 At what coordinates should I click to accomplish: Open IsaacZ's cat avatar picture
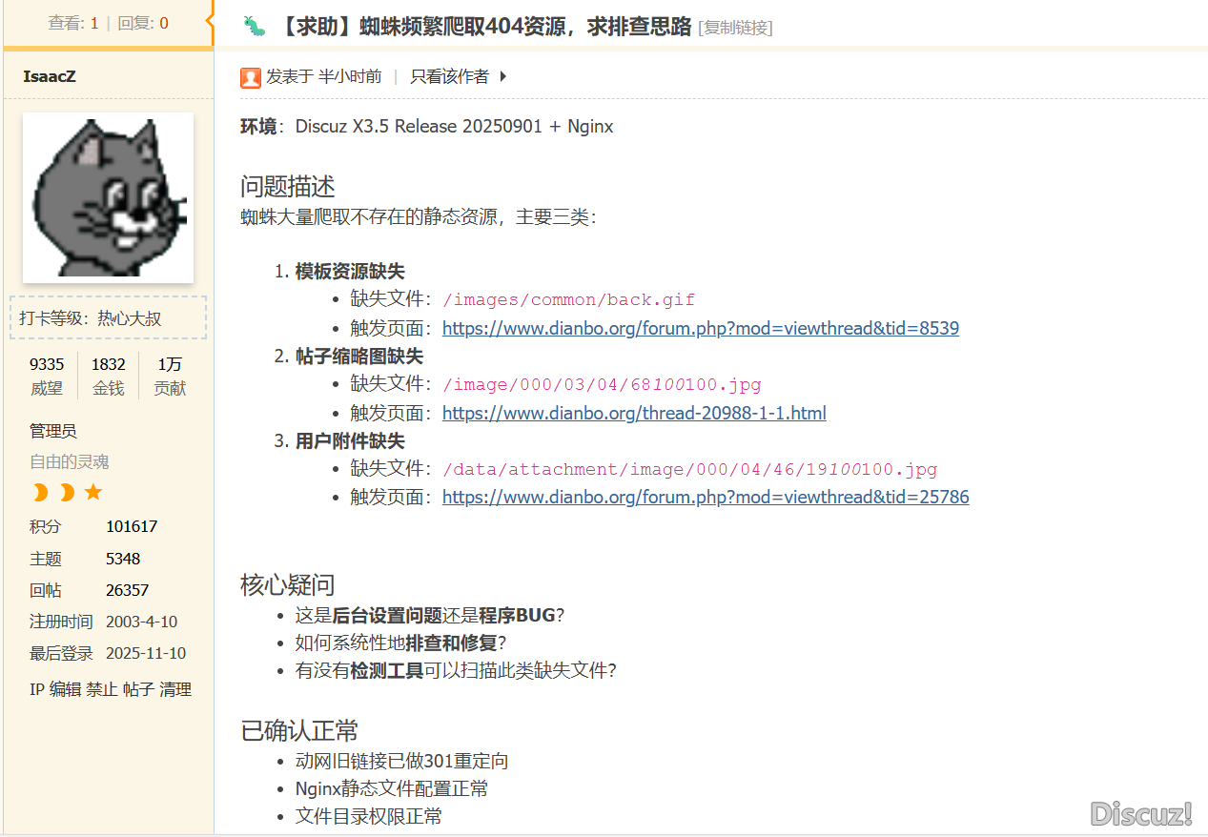click(x=108, y=197)
